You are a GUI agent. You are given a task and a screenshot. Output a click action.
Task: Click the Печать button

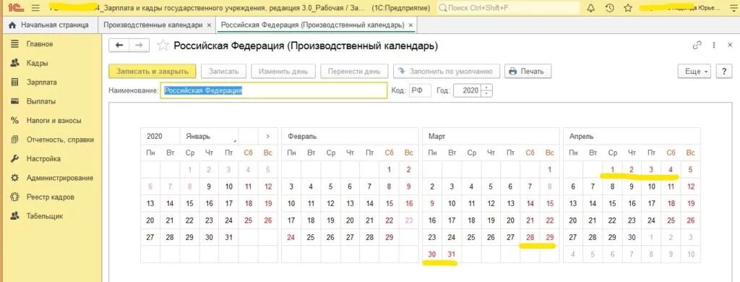[528, 72]
